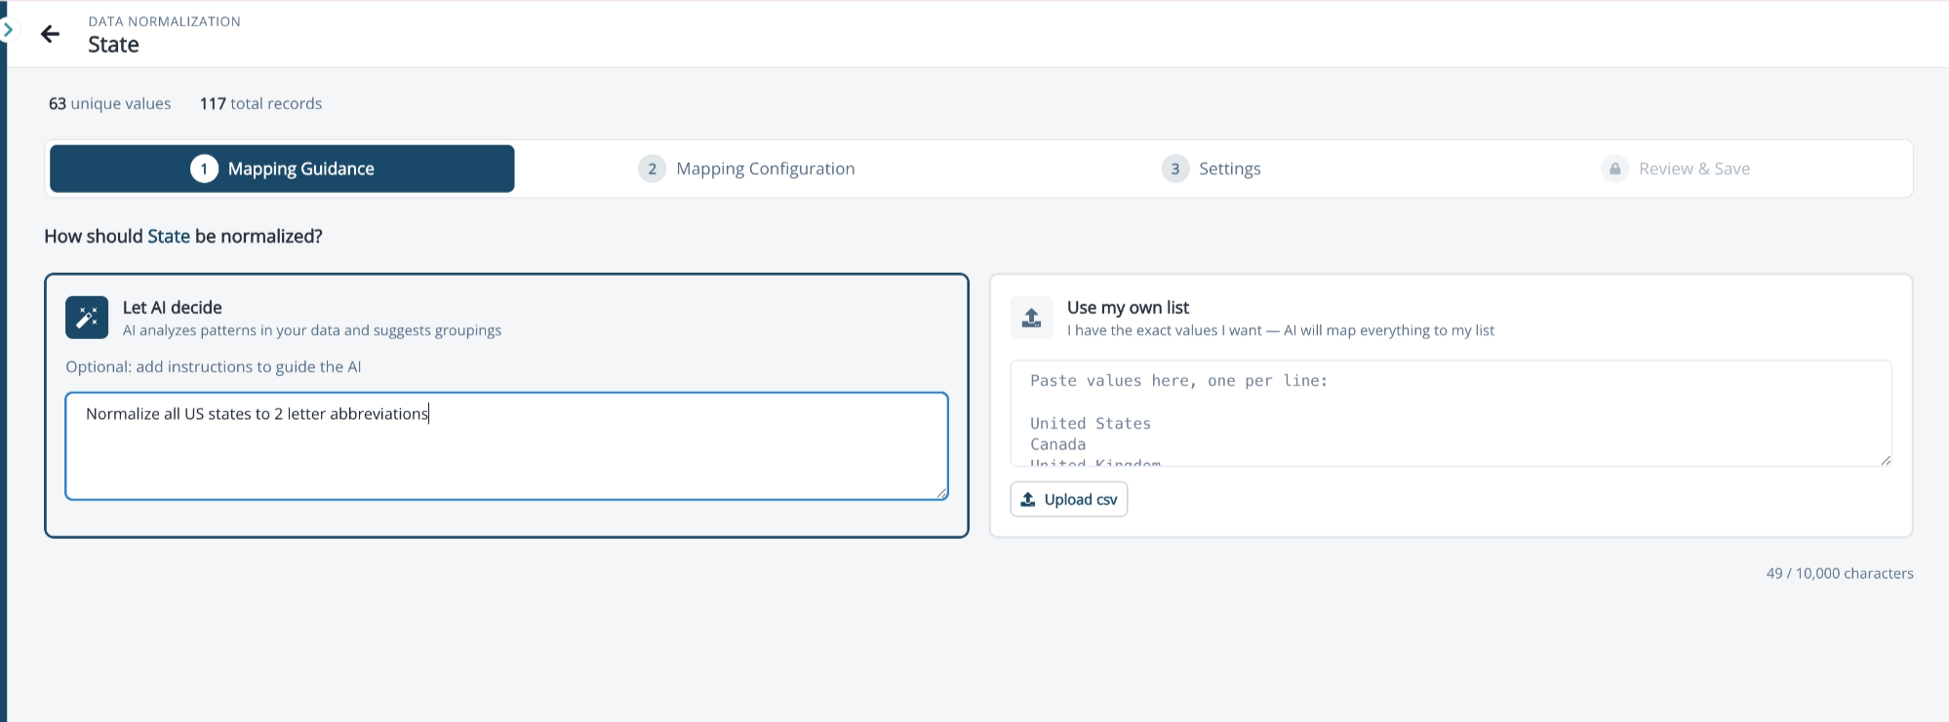
Task: Click the upload icon beside Use my own list
Action: (1031, 318)
